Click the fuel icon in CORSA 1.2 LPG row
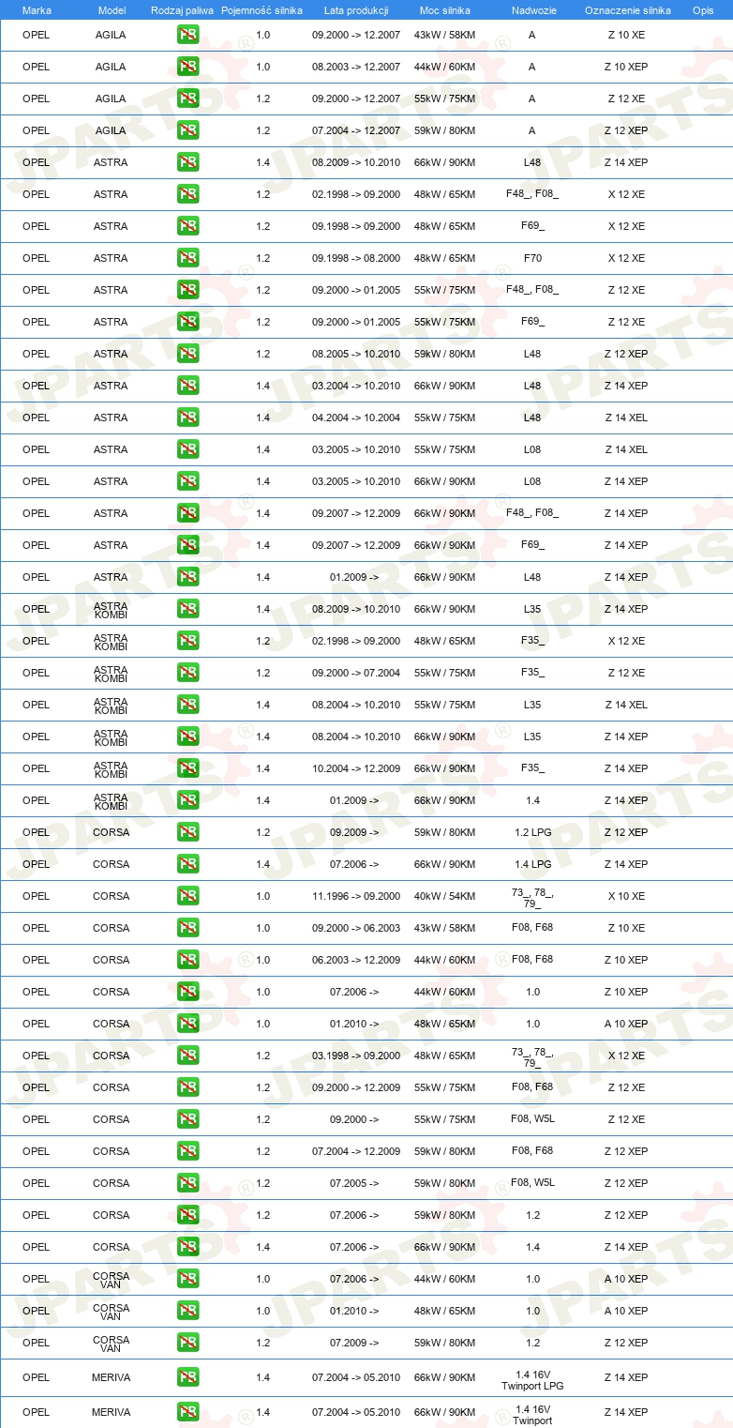733x1428 pixels. pos(187,832)
